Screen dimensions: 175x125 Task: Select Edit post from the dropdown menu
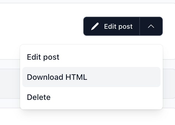click(43, 57)
